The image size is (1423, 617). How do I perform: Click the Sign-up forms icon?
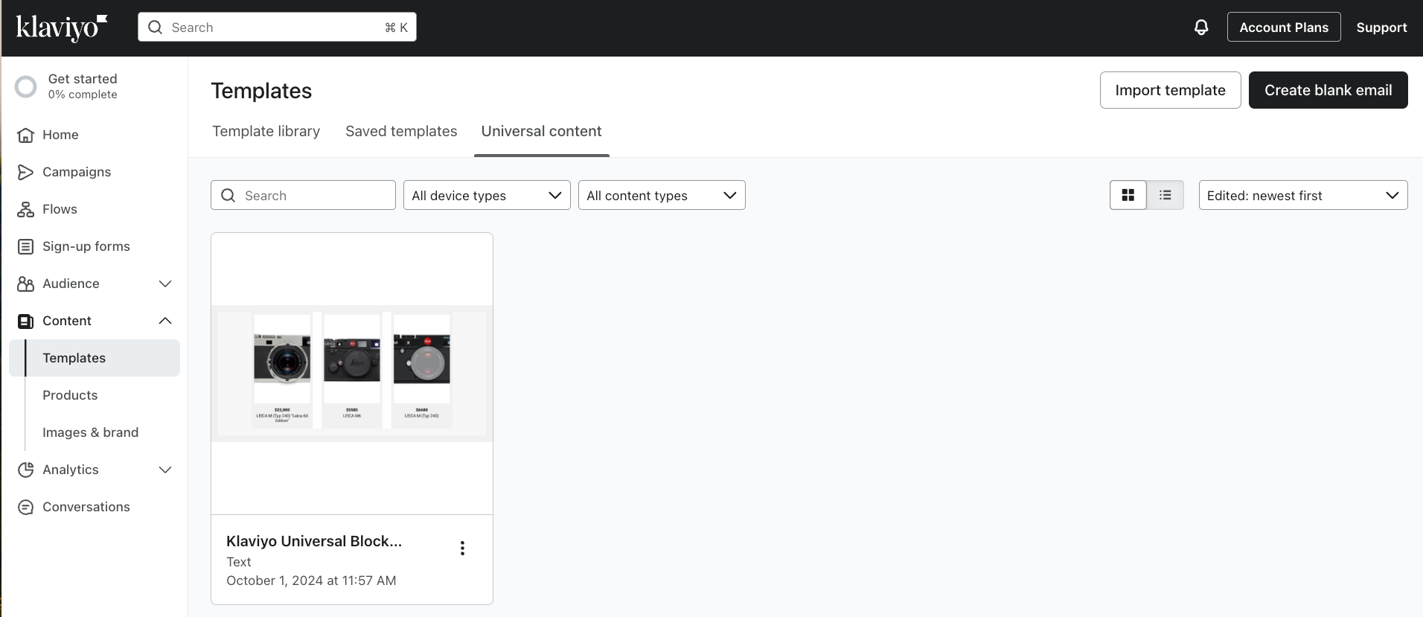[26, 246]
